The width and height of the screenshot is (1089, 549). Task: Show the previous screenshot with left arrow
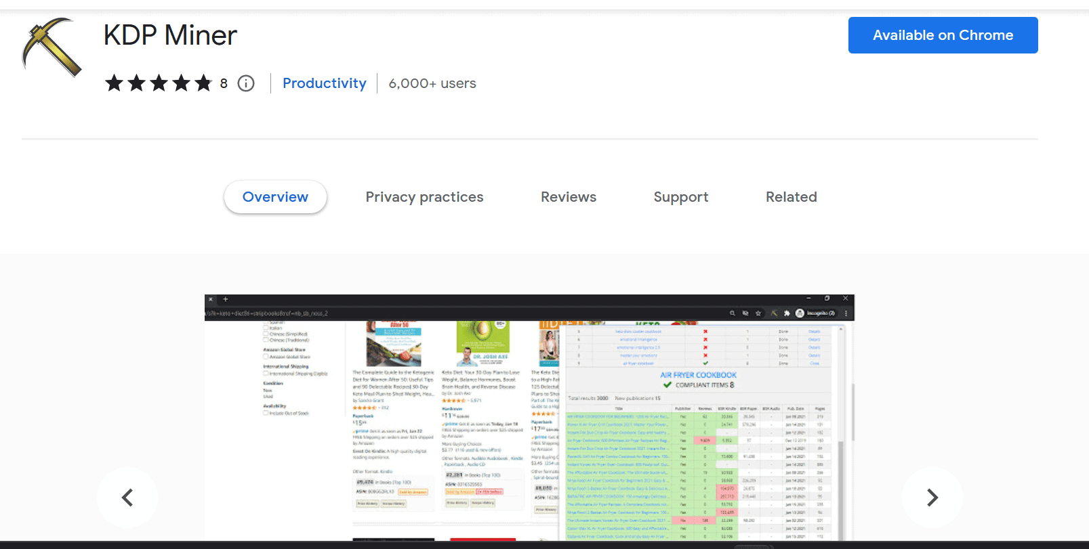point(127,498)
